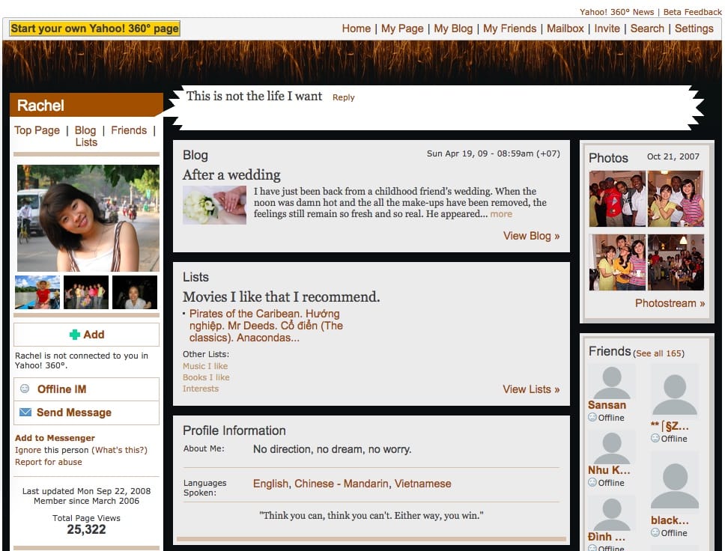Click the green plus Add icon

74,335
